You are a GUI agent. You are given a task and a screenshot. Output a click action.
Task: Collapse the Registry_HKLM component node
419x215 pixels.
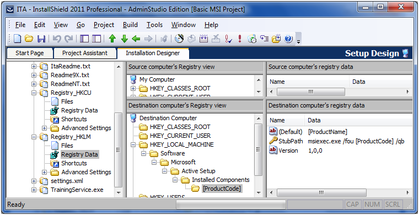pyautogui.click(x=34, y=137)
